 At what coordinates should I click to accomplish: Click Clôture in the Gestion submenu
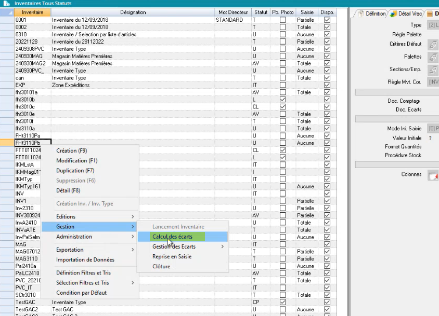click(161, 267)
